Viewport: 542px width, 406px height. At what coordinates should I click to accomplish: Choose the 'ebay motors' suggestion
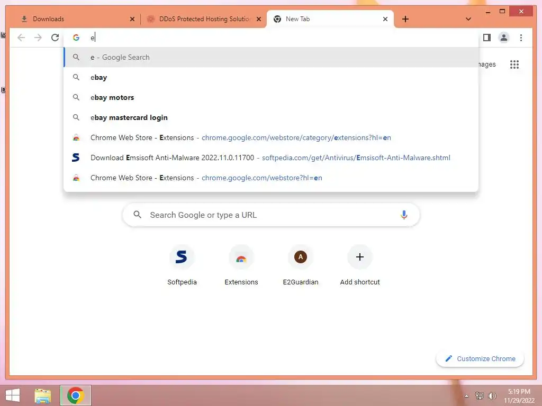(271, 97)
